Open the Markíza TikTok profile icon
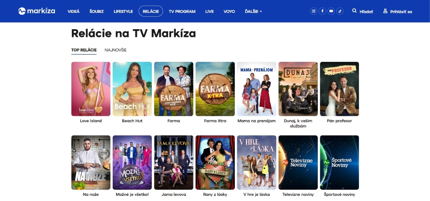 click(340, 11)
